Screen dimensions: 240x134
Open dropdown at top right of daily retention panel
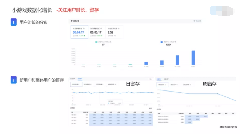[150, 79]
